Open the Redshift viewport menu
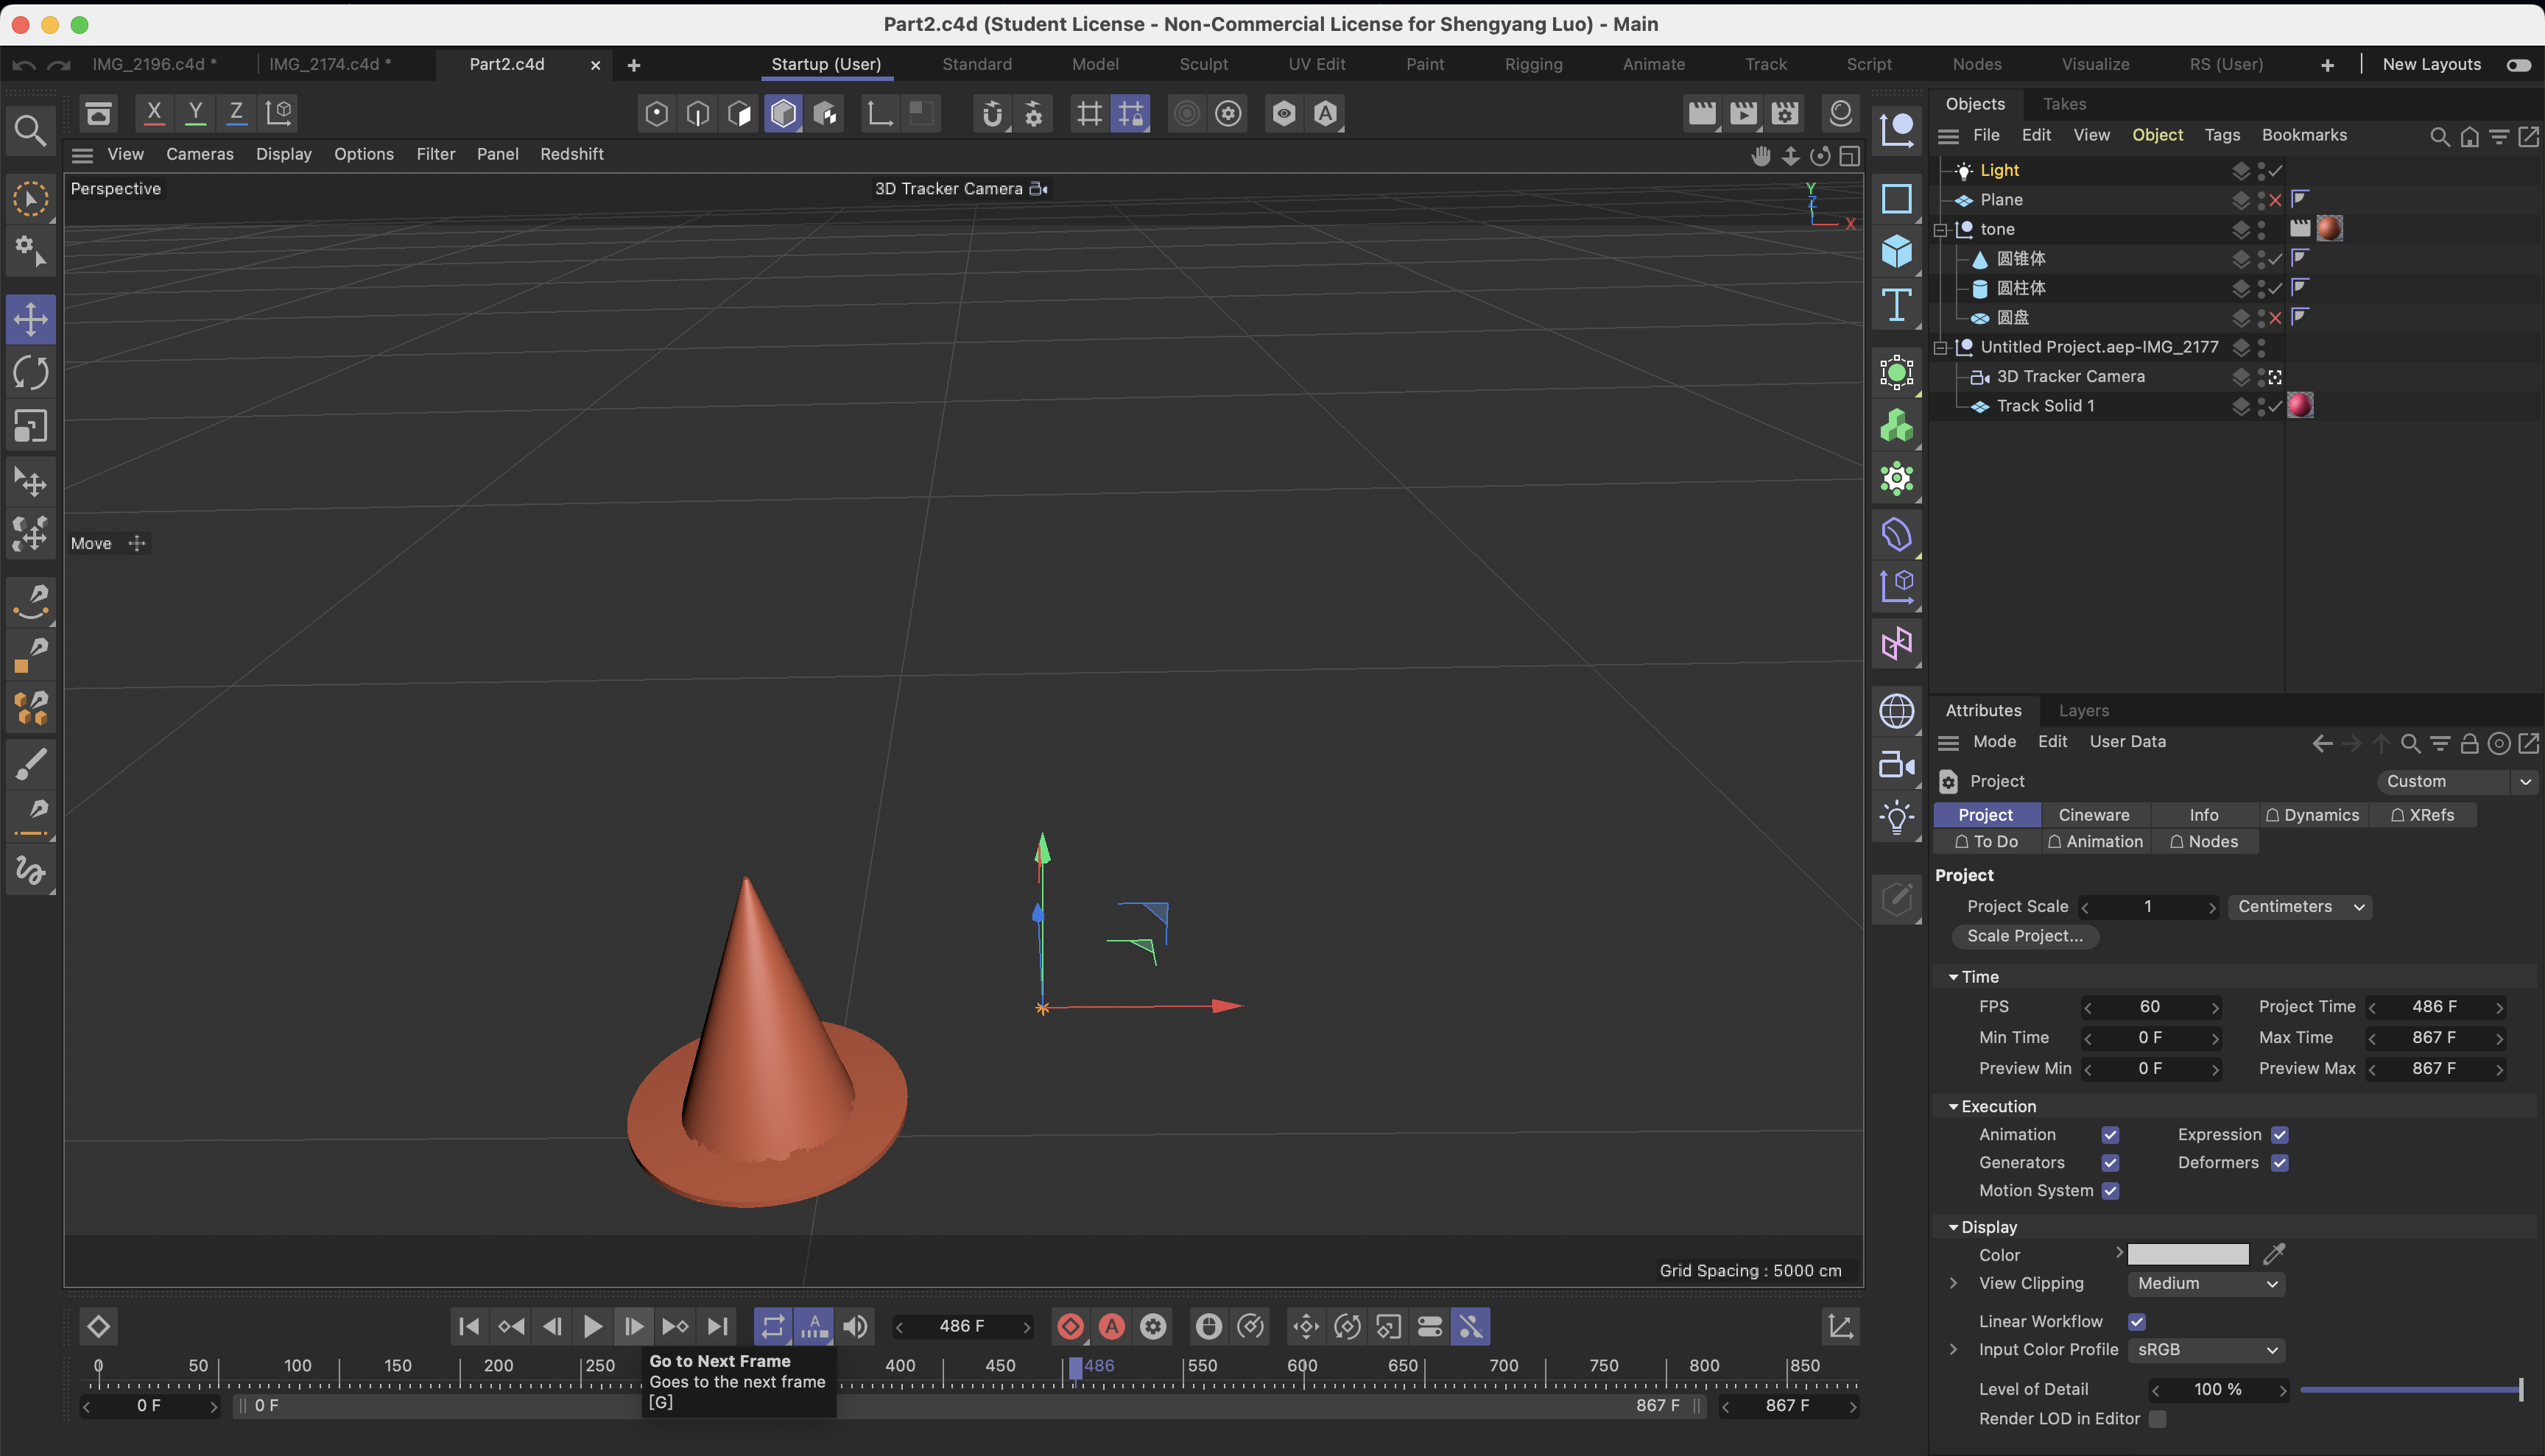Viewport: 2545px width, 1456px height. (571, 154)
